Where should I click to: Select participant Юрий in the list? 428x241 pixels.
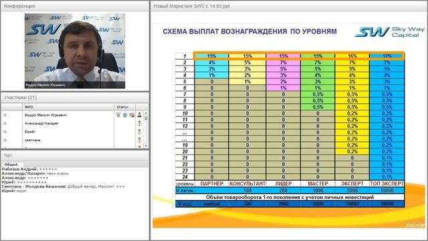pyautogui.click(x=29, y=132)
